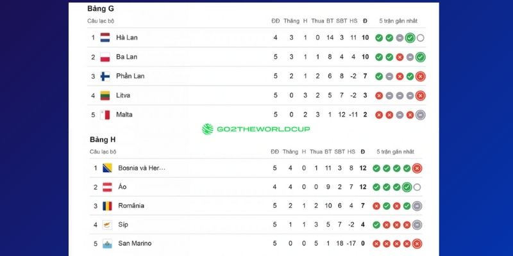Click the Malta flag icon

tap(105, 115)
